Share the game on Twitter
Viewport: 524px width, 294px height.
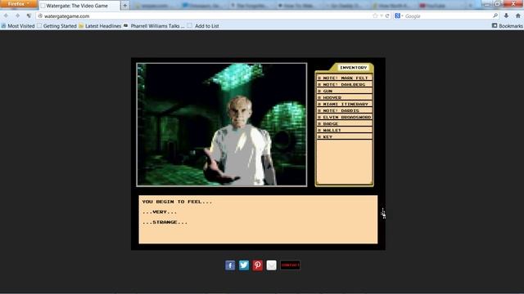pyautogui.click(x=244, y=265)
